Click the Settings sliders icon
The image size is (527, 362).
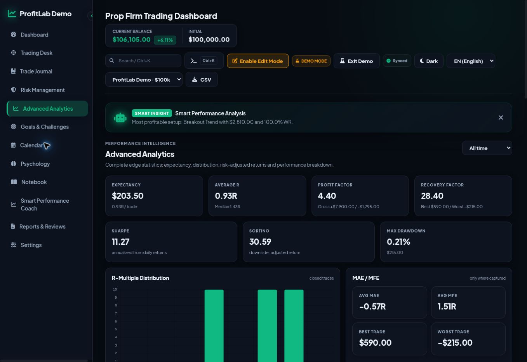14,245
